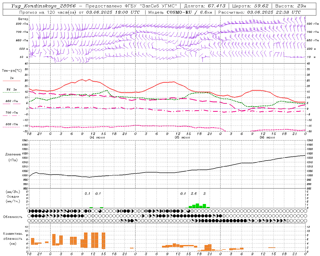Click the Высота: 29м header value
320x256 pixels.
[290, 6]
